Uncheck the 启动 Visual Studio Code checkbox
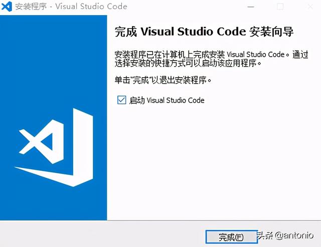Viewport: 321px width, 247px height. (x=121, y=100)
